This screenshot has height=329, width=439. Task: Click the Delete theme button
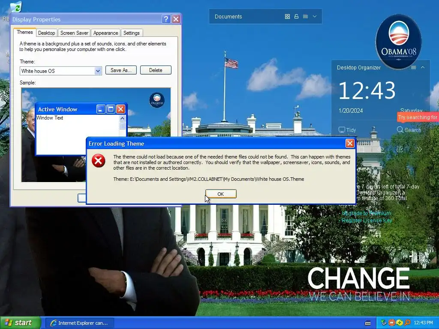pos(156,70)
